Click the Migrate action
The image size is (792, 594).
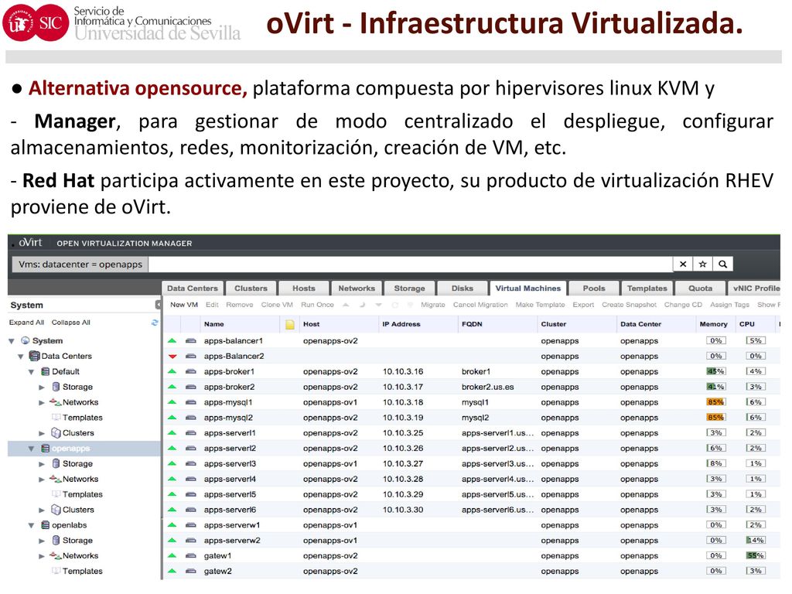point(433,305)
